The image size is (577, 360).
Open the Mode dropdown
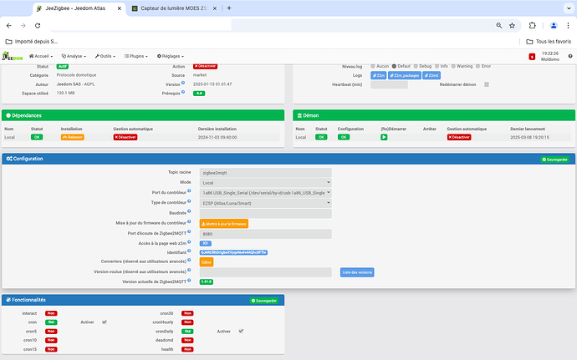click(x=265, y=183)
